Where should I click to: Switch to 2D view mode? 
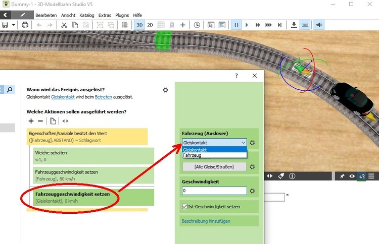tap(150, 25)
